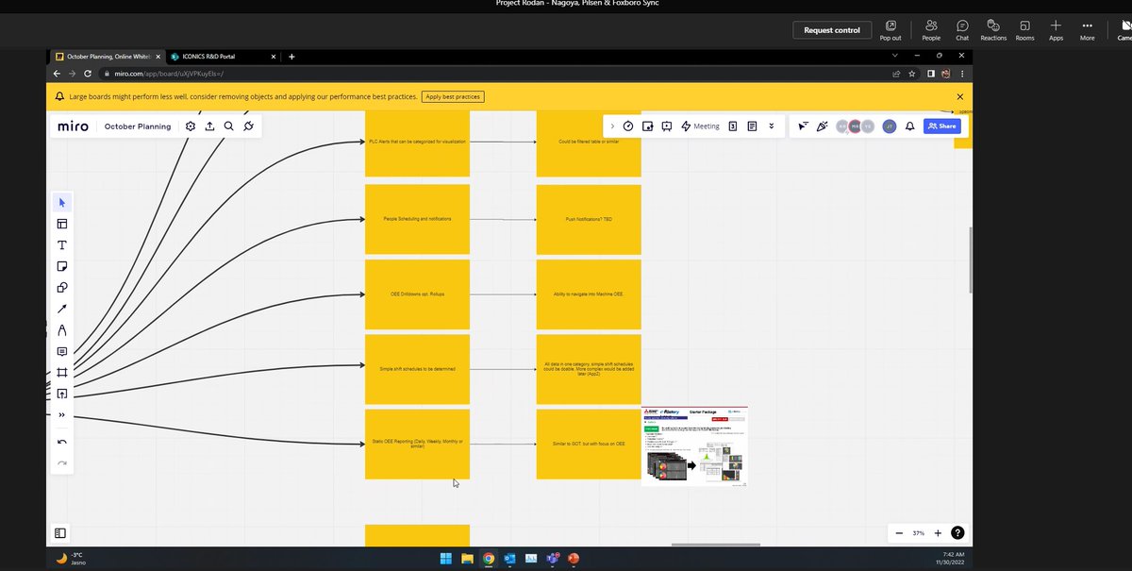This screenshot has width=1132, height=571.
Task: Click Request control in Teams
Action: (x=832, y=30)
